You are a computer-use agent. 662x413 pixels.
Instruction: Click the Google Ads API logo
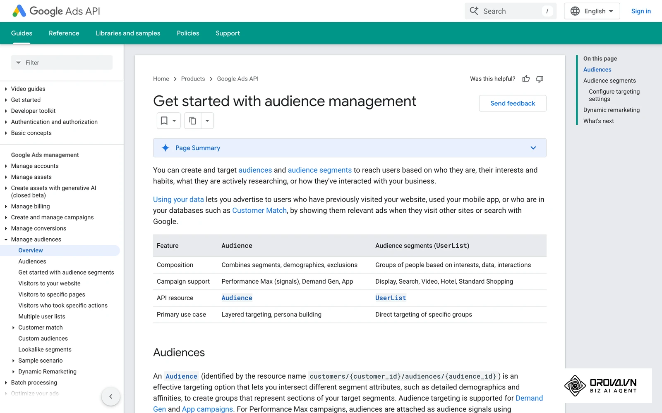tap(56, 11)
